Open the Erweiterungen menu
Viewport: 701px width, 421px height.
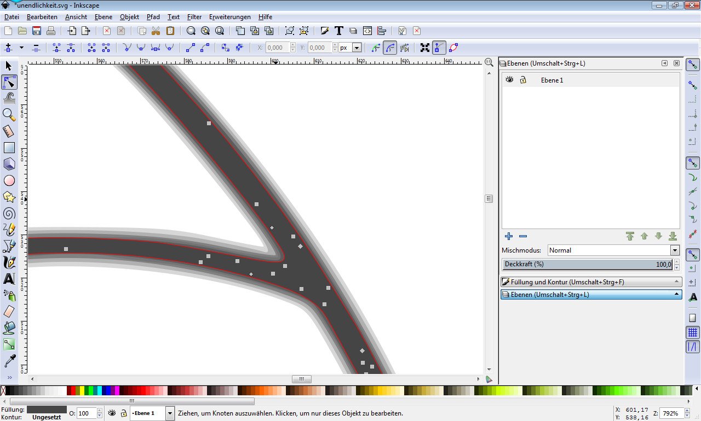pos(229,17)
